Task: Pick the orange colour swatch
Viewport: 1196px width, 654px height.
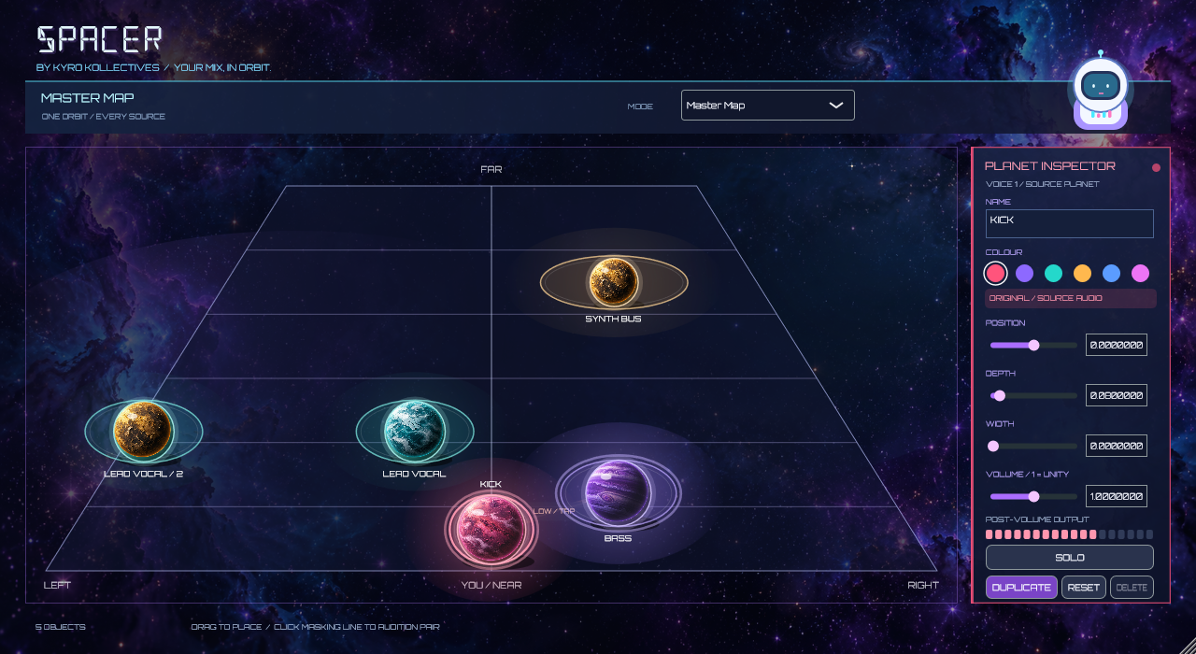Action: click(x=1082, y=274)
